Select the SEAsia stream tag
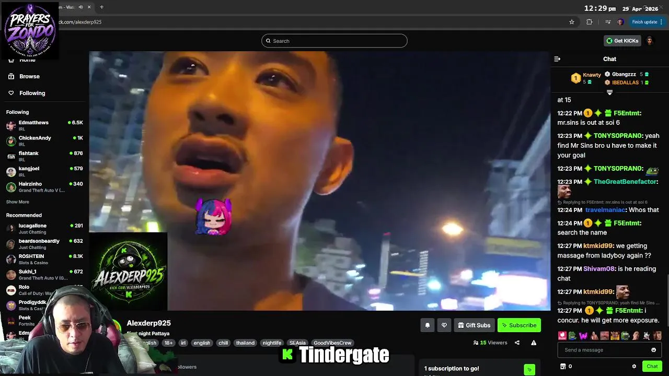 coord(297,343)
